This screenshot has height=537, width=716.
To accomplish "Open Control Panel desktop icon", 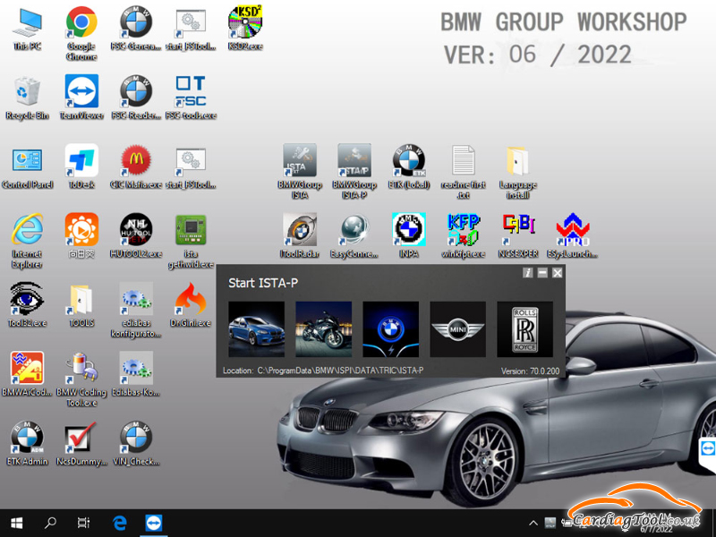I will pyautogui.click(x=27, y=167).
